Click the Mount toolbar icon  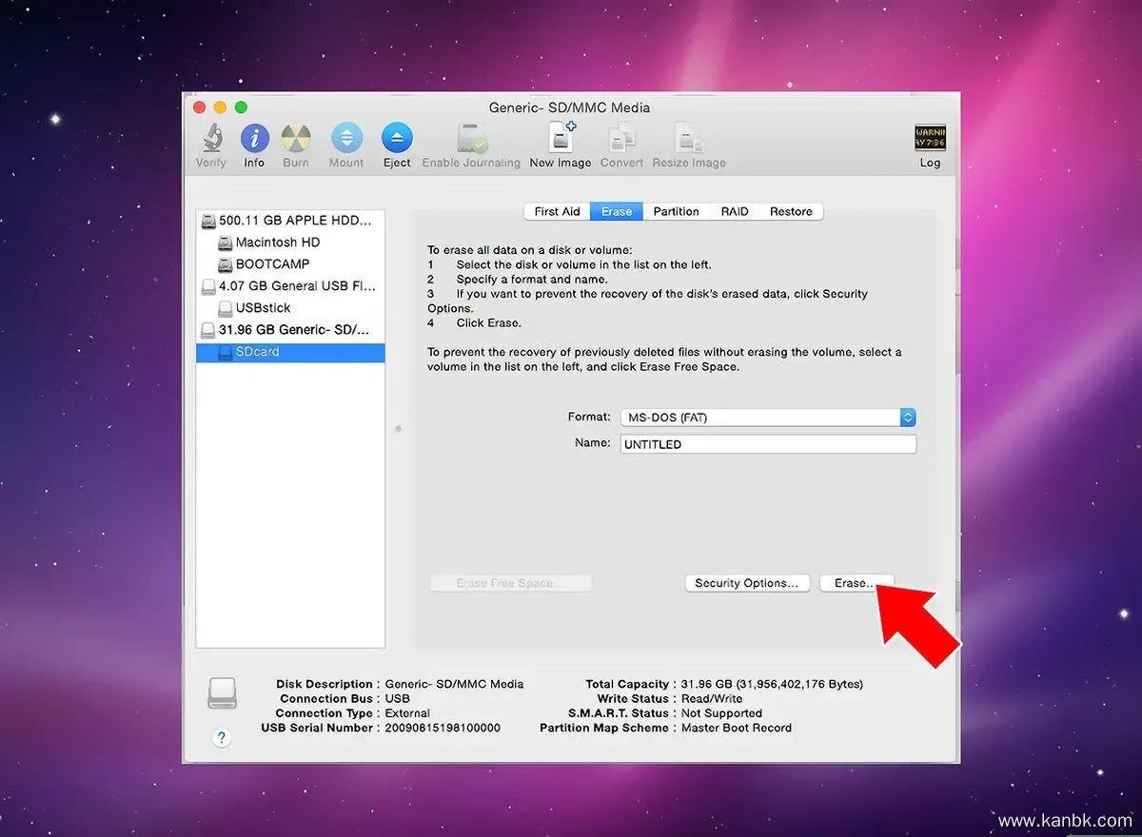[346, 140]
